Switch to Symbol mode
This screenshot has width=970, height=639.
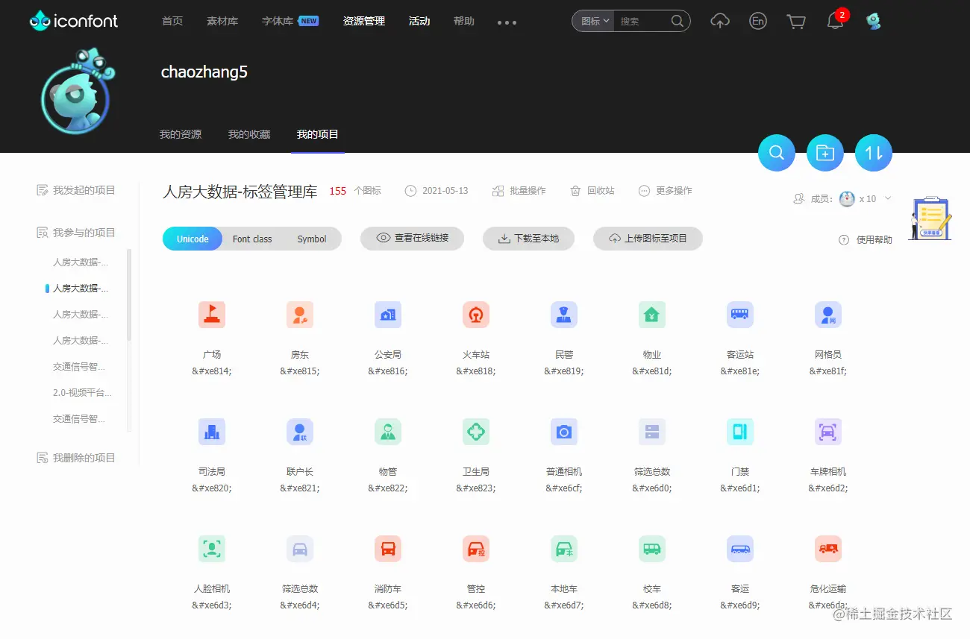click(311, 239)
